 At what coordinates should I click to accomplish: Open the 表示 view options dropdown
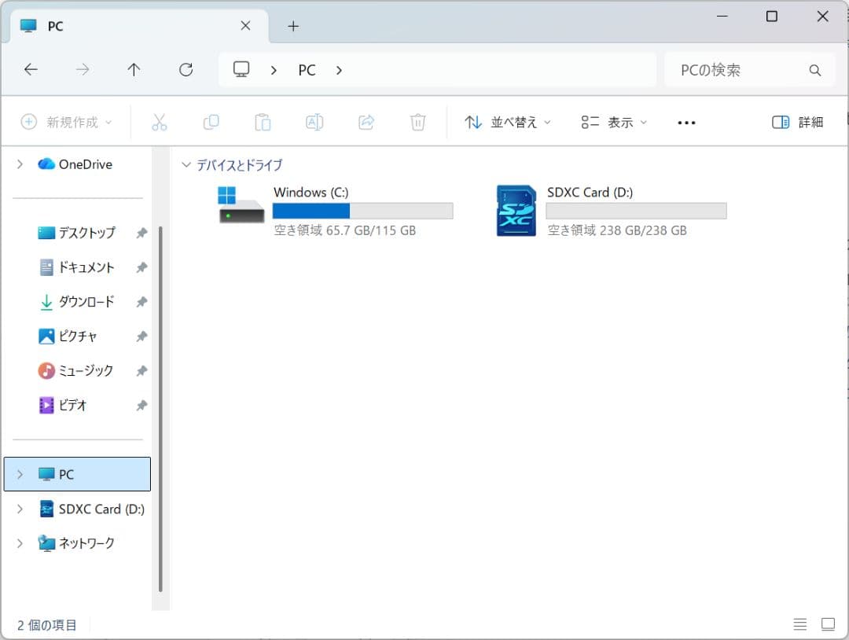click(x=613, y=122)
